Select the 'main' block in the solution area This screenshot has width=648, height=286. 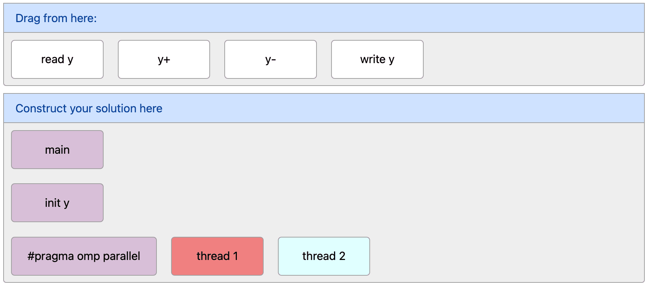tap(57, 149)
